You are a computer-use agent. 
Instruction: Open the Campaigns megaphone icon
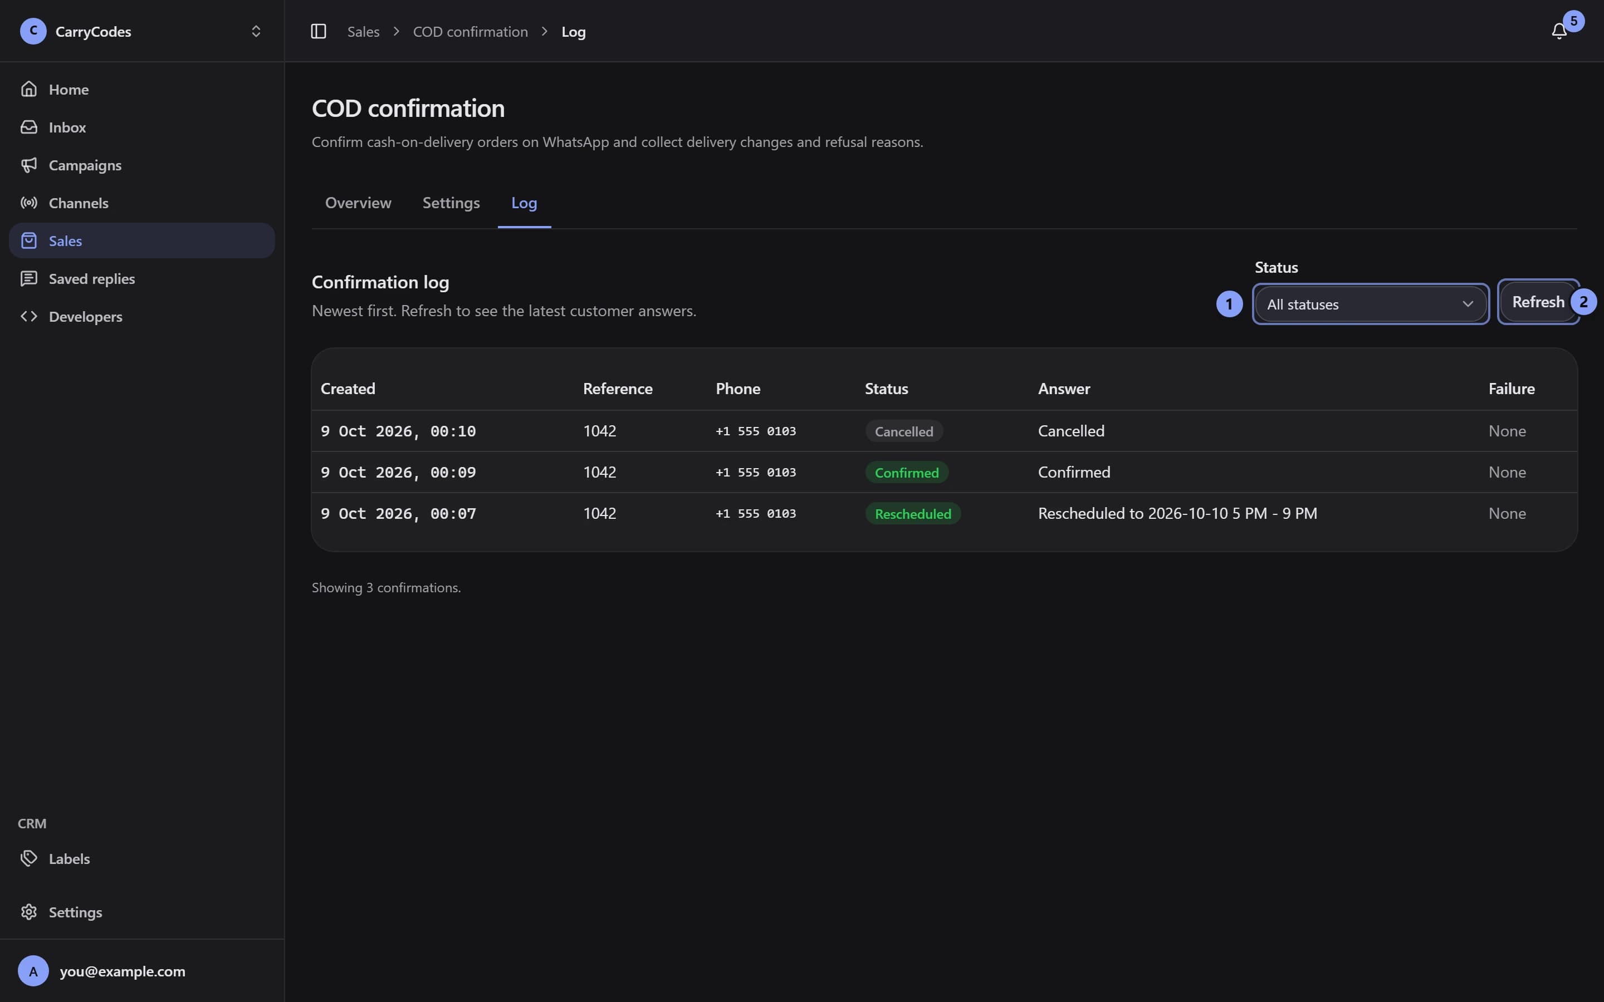(x=28, y=164)
